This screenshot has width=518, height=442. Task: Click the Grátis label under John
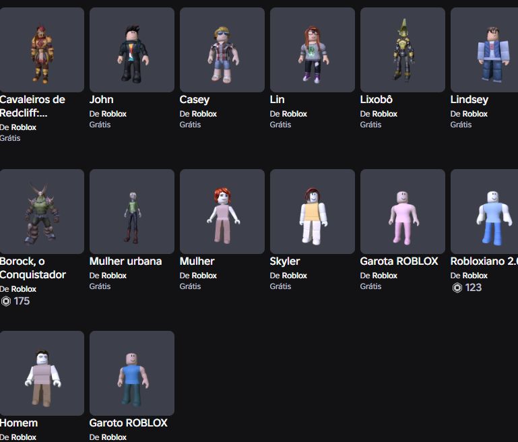click(x=100, y=125)
